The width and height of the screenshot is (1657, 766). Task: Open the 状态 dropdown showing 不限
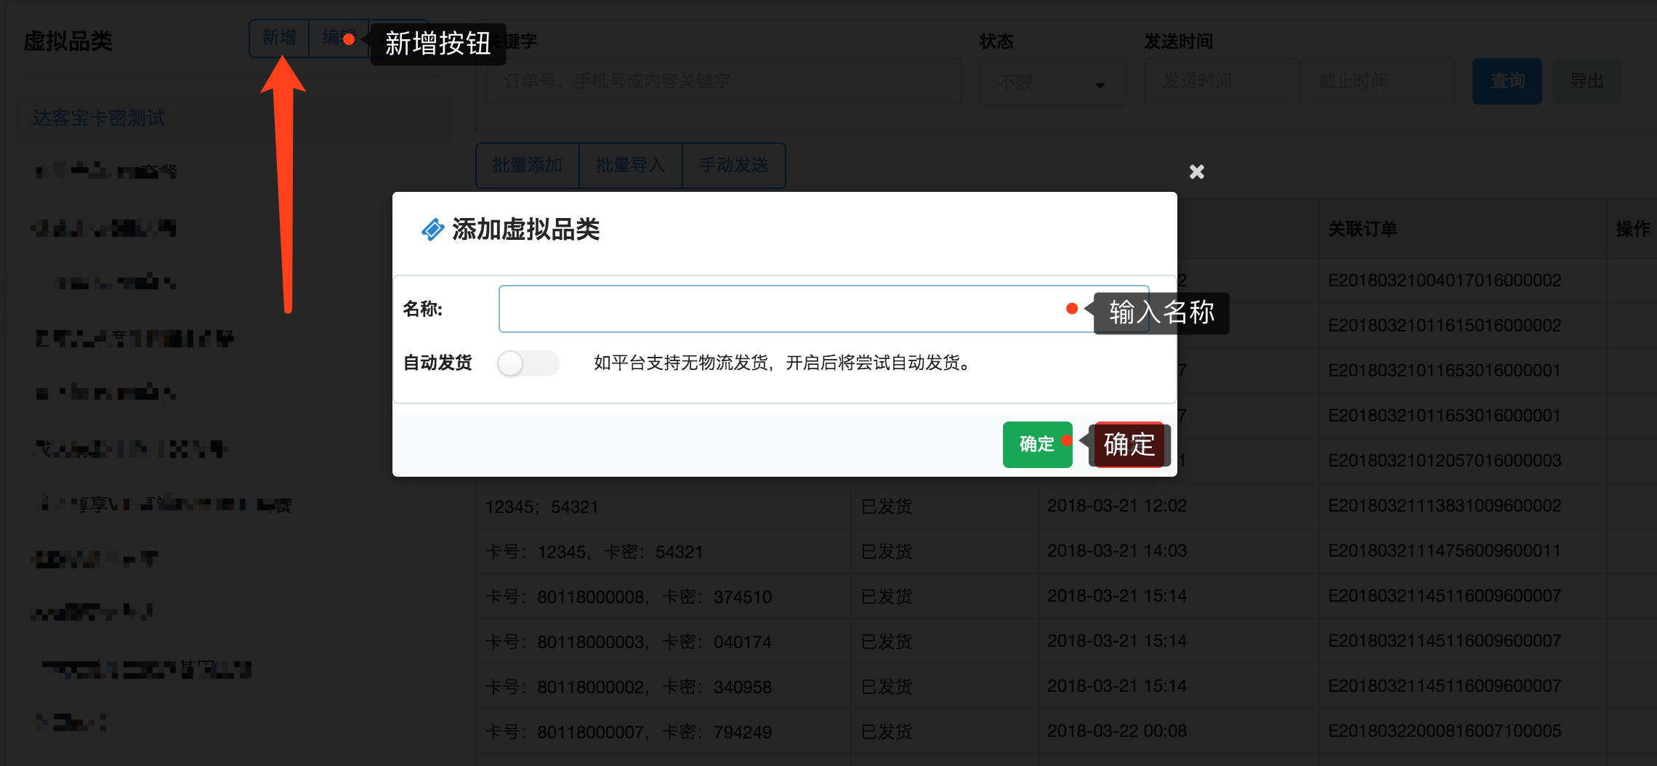point(1052,81)
